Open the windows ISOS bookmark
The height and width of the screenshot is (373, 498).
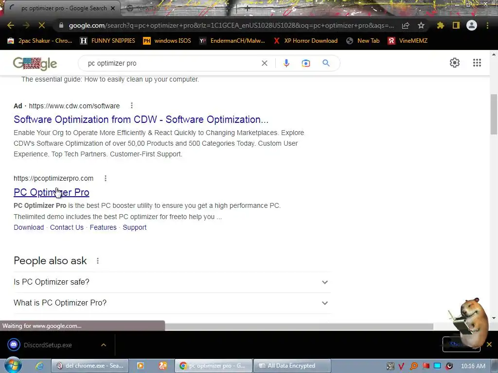(167, 41)
